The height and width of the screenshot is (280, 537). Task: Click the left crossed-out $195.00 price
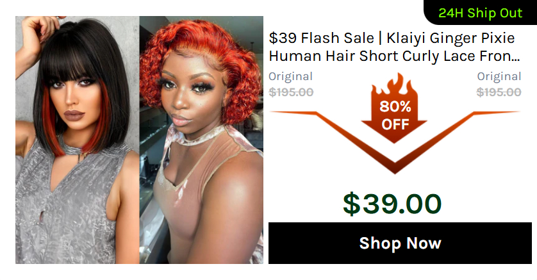click(291, 92)
